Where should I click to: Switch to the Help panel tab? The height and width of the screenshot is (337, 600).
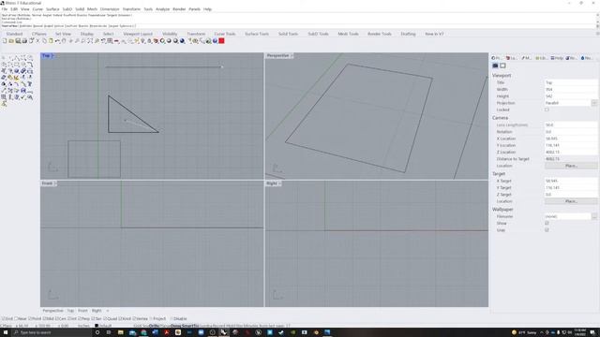557,58
